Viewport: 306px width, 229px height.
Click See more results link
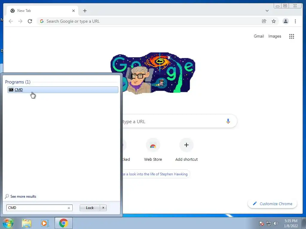(23, 196)
